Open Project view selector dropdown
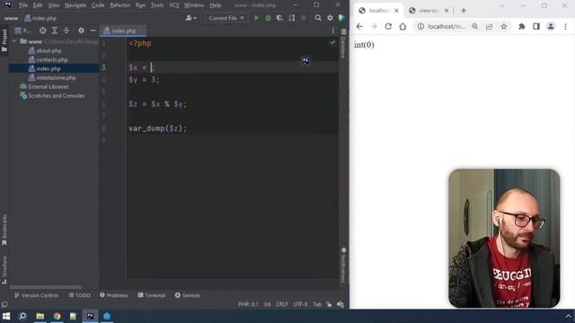Viewport: 575px width, 323px height. (x=22, y=31)
